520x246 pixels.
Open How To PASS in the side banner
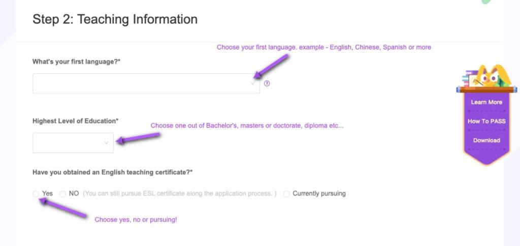point(486,121)
